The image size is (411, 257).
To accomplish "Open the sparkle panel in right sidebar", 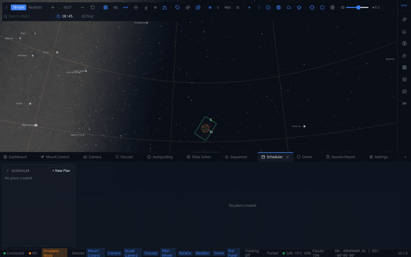I will click(x=404, y=19).
